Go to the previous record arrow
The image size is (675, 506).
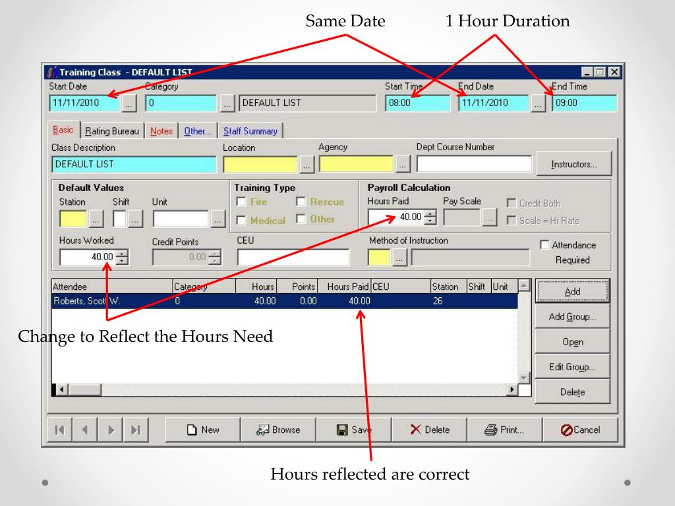coord(85,430)
